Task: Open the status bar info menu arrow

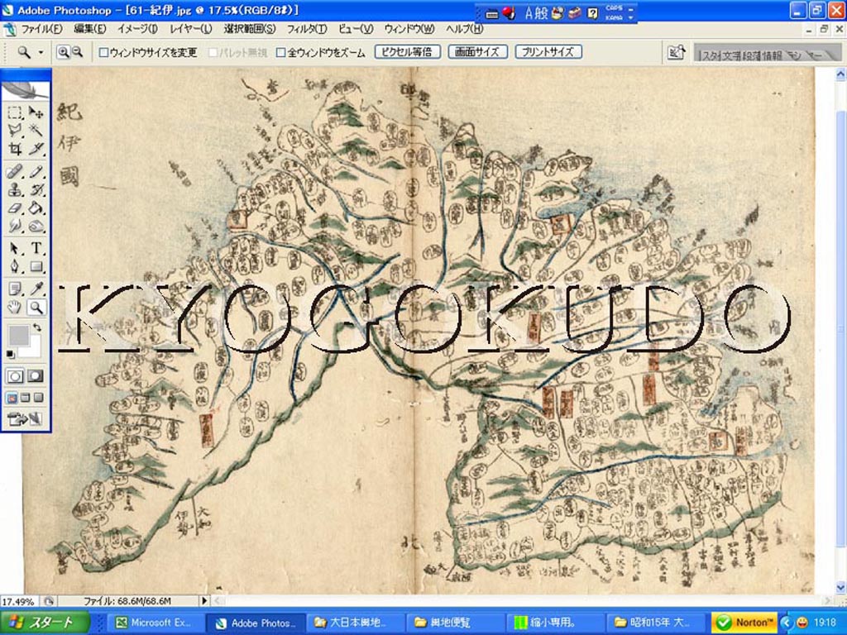Action: point(204,600)
